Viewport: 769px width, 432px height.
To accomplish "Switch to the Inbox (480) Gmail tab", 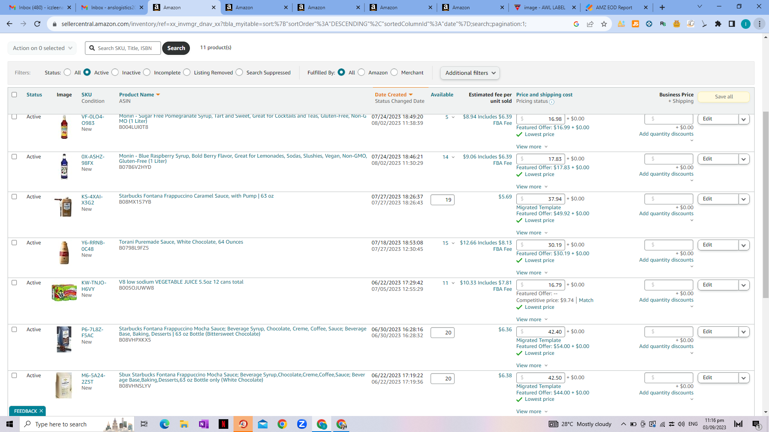I will coord(40,7).
